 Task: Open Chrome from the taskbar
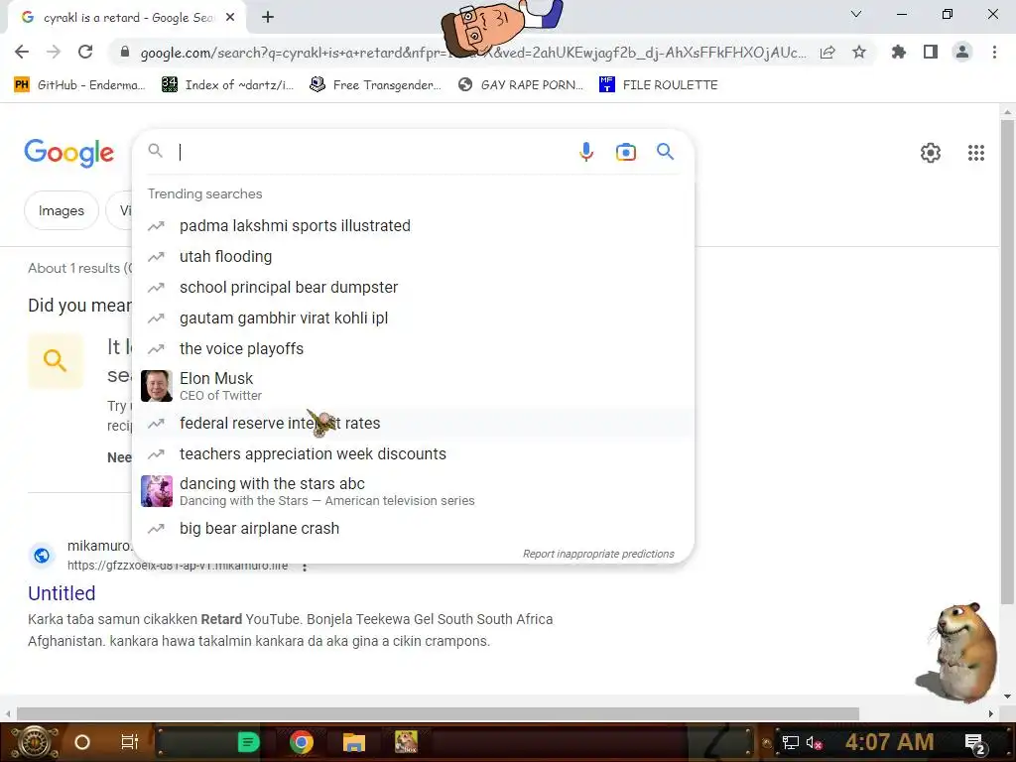[x=302, y=742]
